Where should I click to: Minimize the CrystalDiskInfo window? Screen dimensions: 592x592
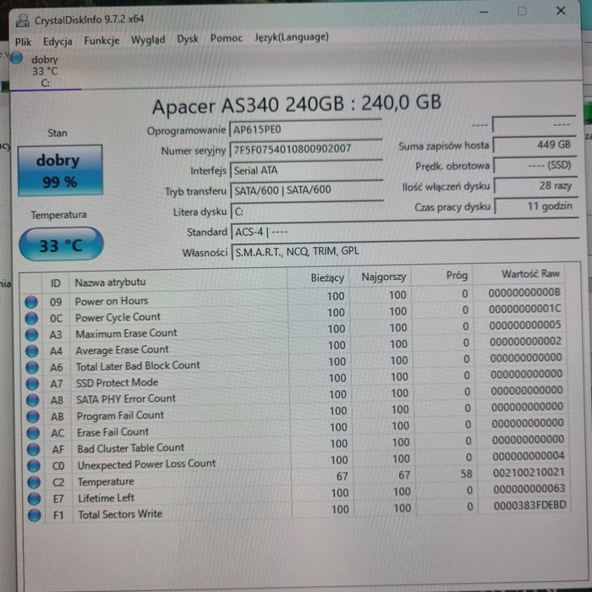484,13
